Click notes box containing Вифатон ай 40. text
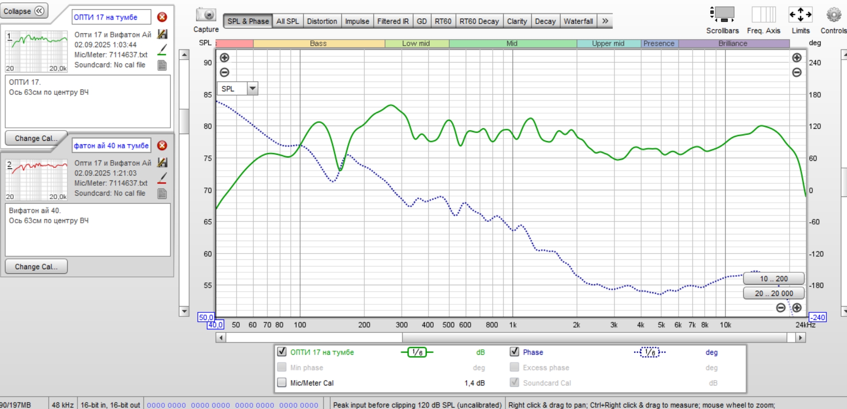The height and width of the screenshot is (409, 847). (88, 230)
